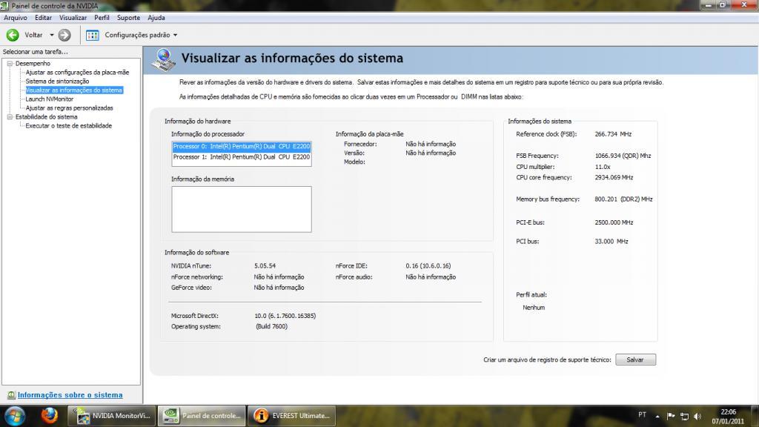Screen dimensions: 759x427
Task: Open the Windows Start button
Action: pyautogui.click(x=15, y=416)
